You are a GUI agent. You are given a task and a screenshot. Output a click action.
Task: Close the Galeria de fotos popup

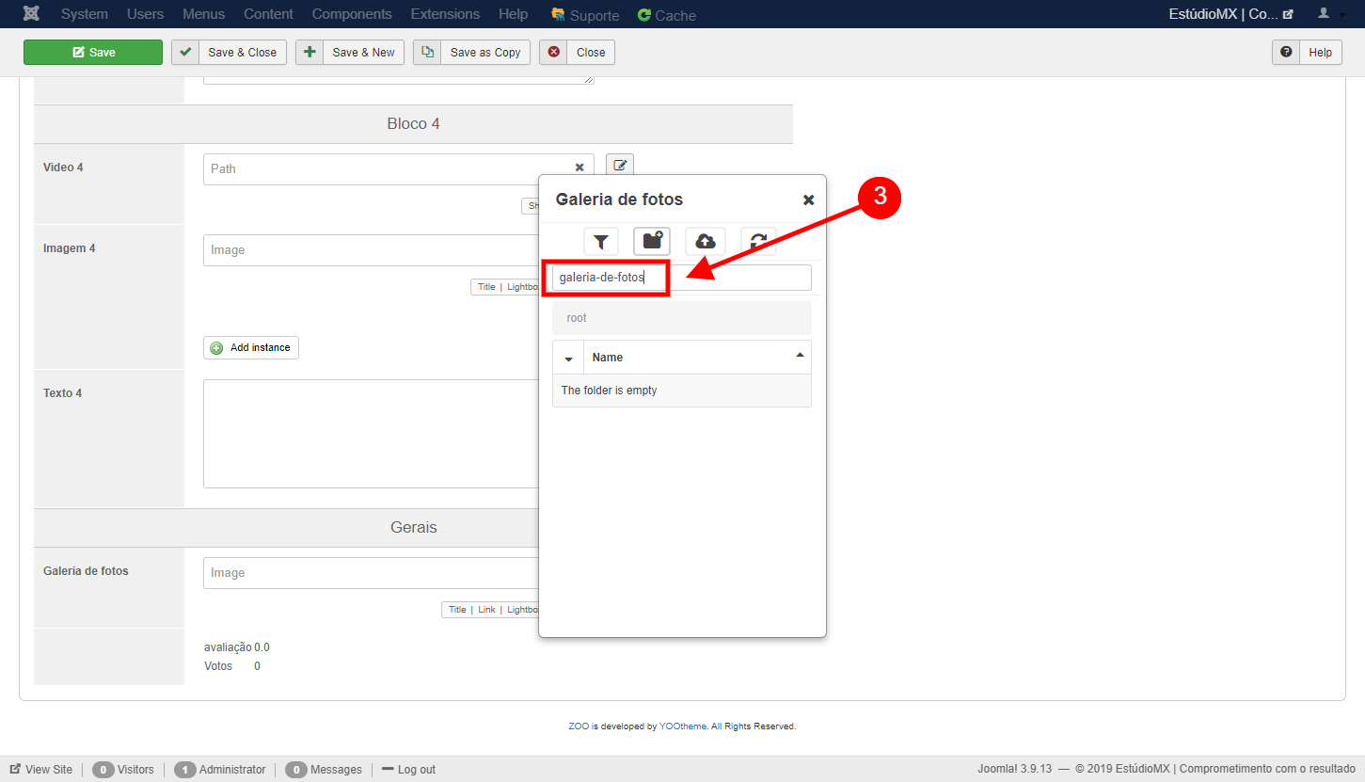(x=808, y=199)
